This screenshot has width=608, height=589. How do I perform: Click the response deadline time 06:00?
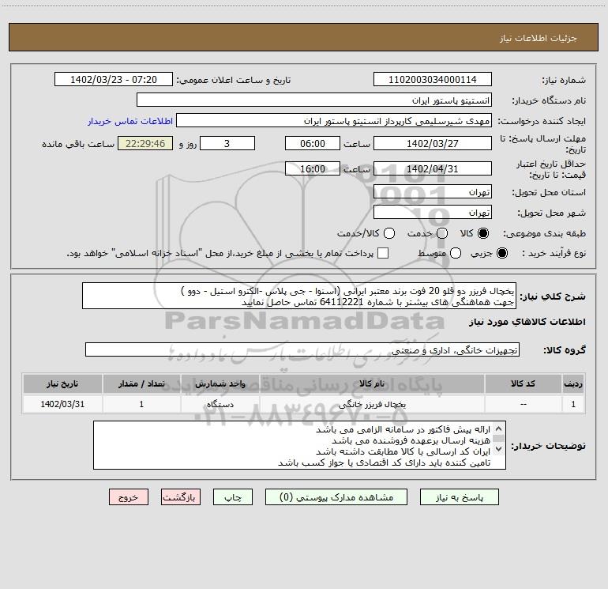click(313, 143)
